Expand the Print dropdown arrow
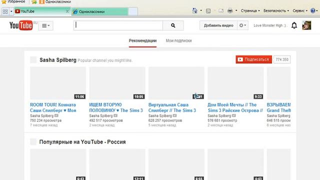Viewport: 320px width, 180px height. tap(236, 10)
